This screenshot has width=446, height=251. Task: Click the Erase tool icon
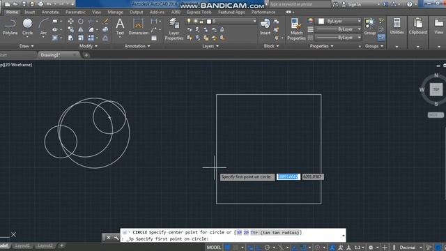pyautogui.click(x=105, y=22)
